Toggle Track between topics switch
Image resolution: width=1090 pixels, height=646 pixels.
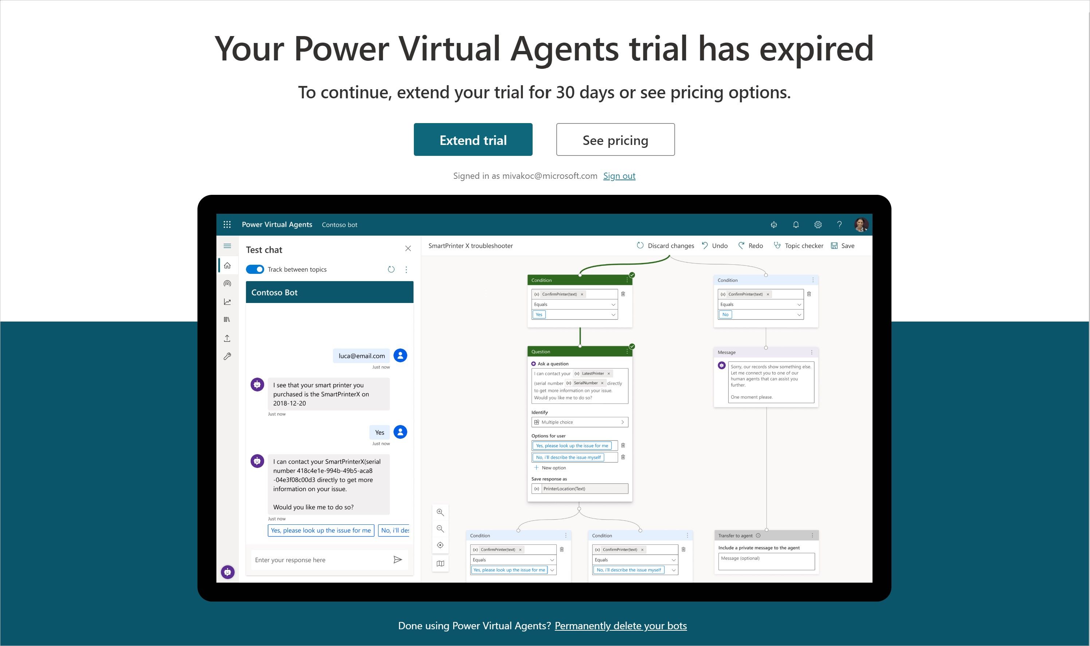pos(254,268)
